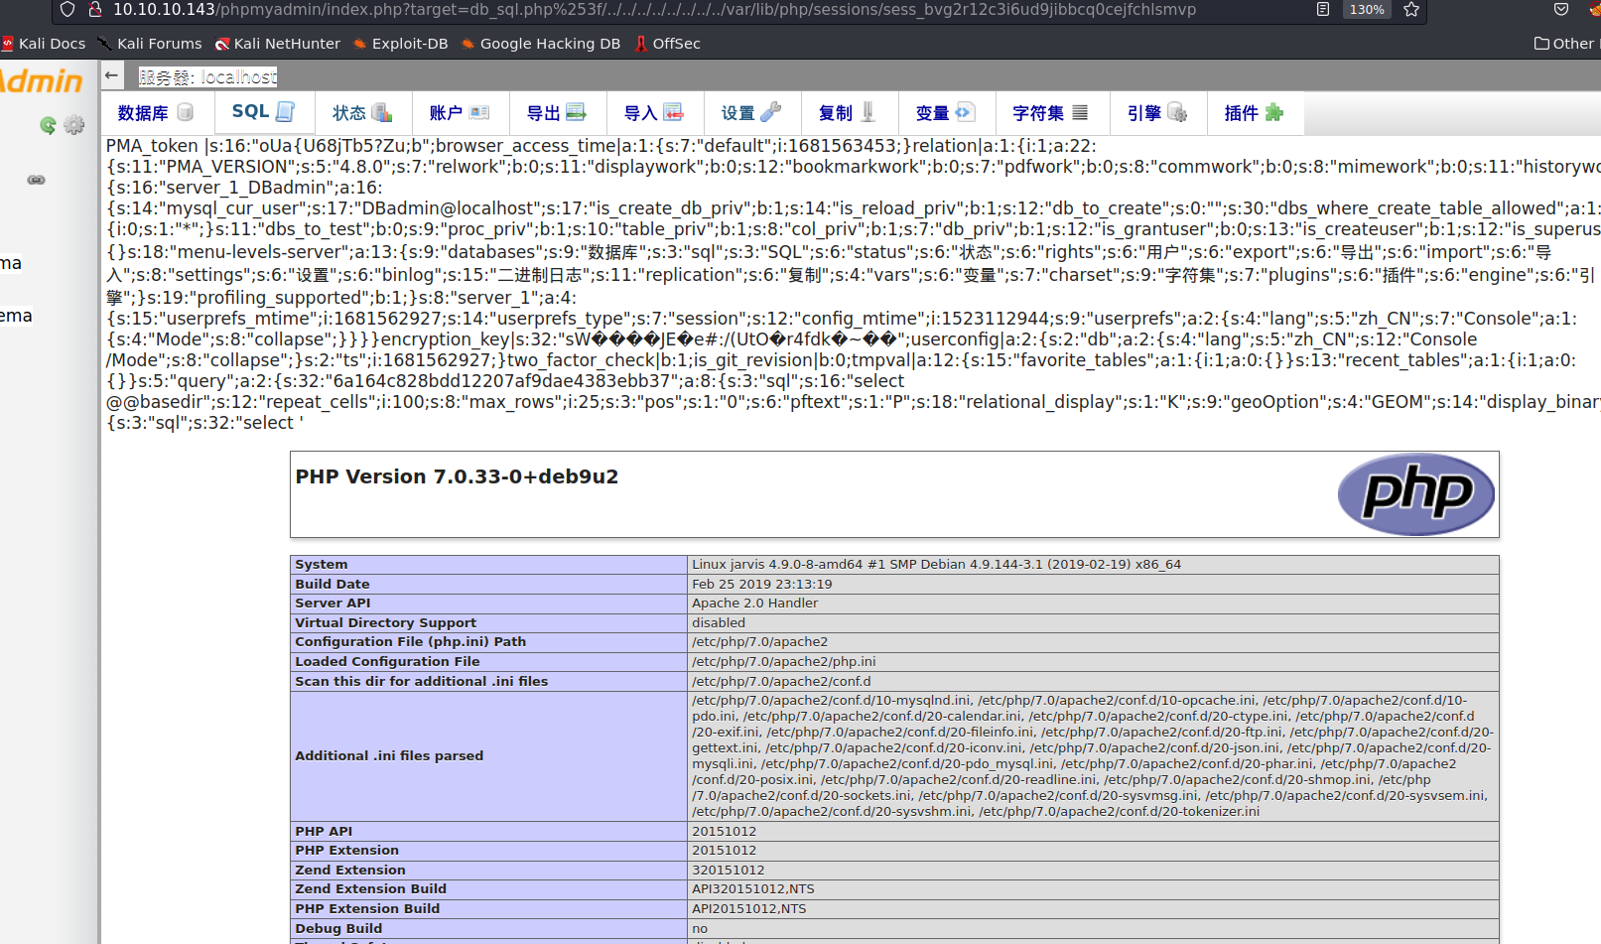Click the phpMyAdmin logo

[42, 80]
